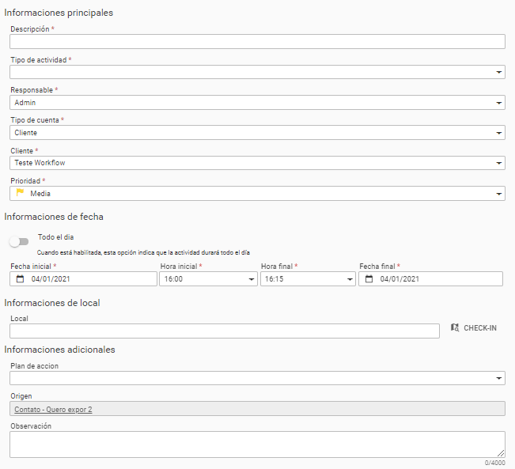Image resolution: width=515 pixels, height=469 pixels.
Task: Click the 0/4000 character counter text
Action: pos(494,463)
